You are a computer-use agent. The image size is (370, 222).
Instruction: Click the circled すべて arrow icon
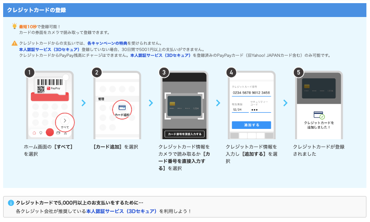[x=65, y=122]
